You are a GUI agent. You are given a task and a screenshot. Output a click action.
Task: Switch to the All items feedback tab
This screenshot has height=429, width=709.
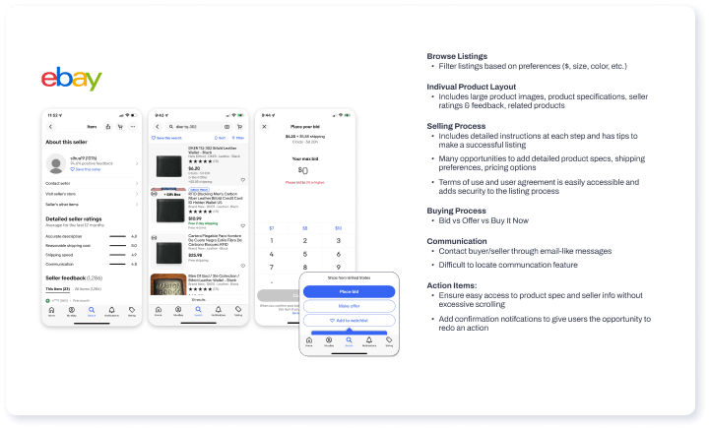tap(89, 289)
